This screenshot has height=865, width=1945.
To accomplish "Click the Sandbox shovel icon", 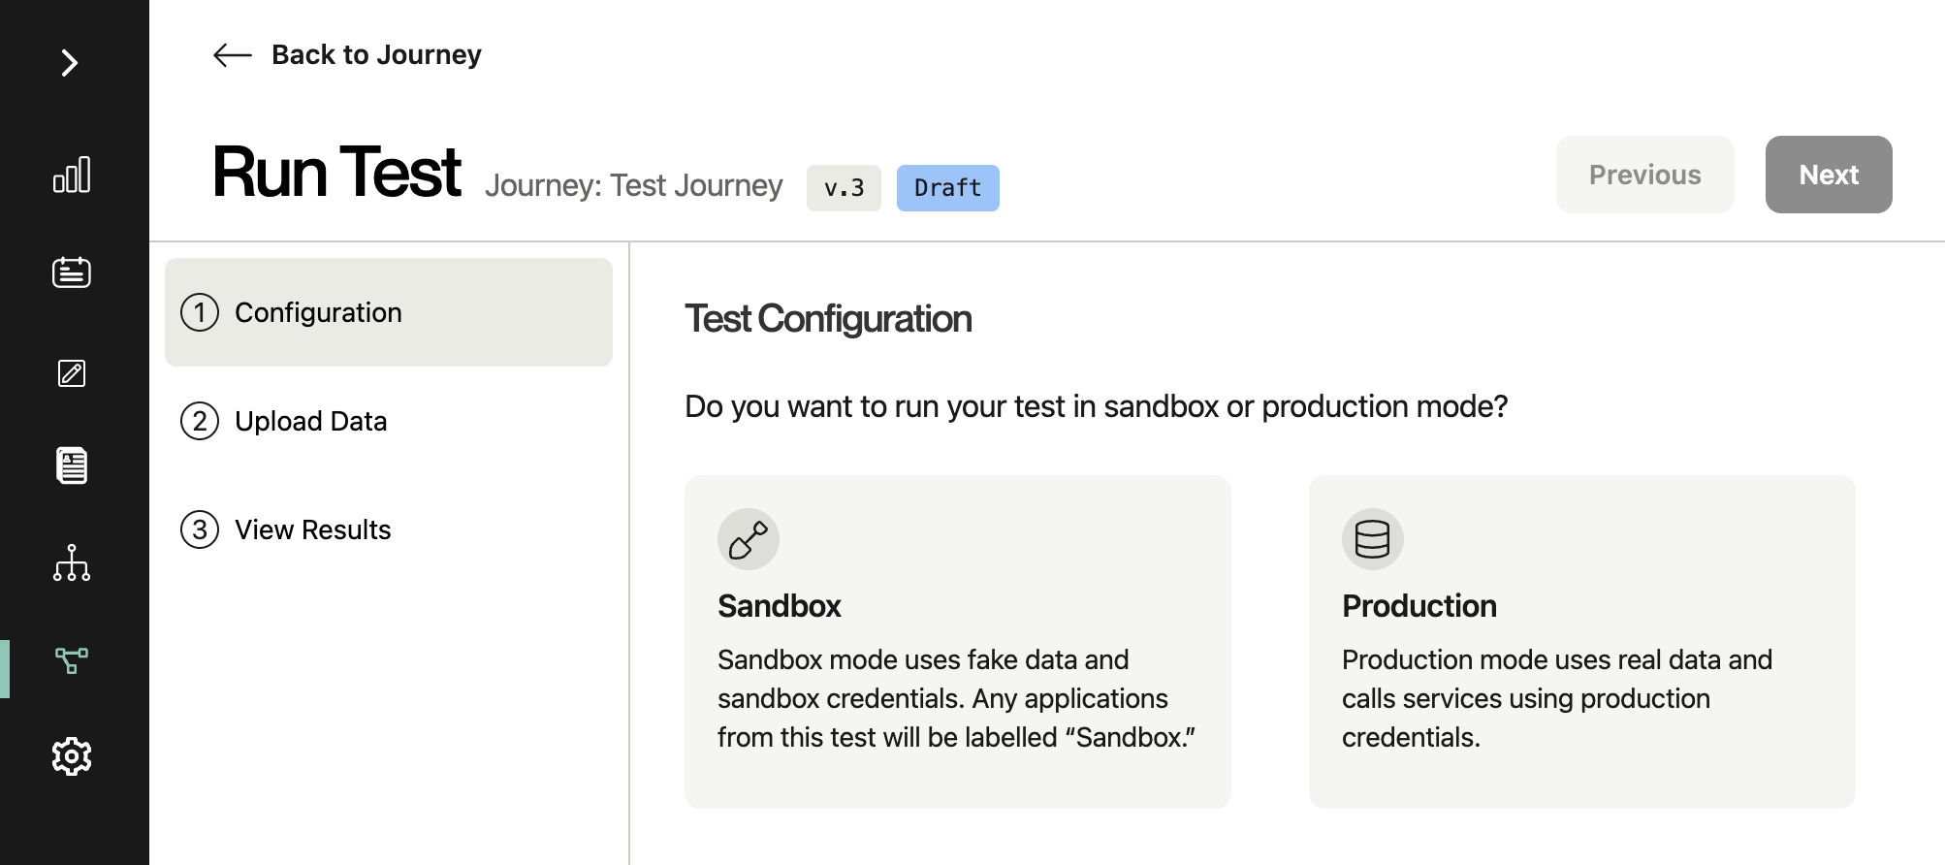I will 749,539.
